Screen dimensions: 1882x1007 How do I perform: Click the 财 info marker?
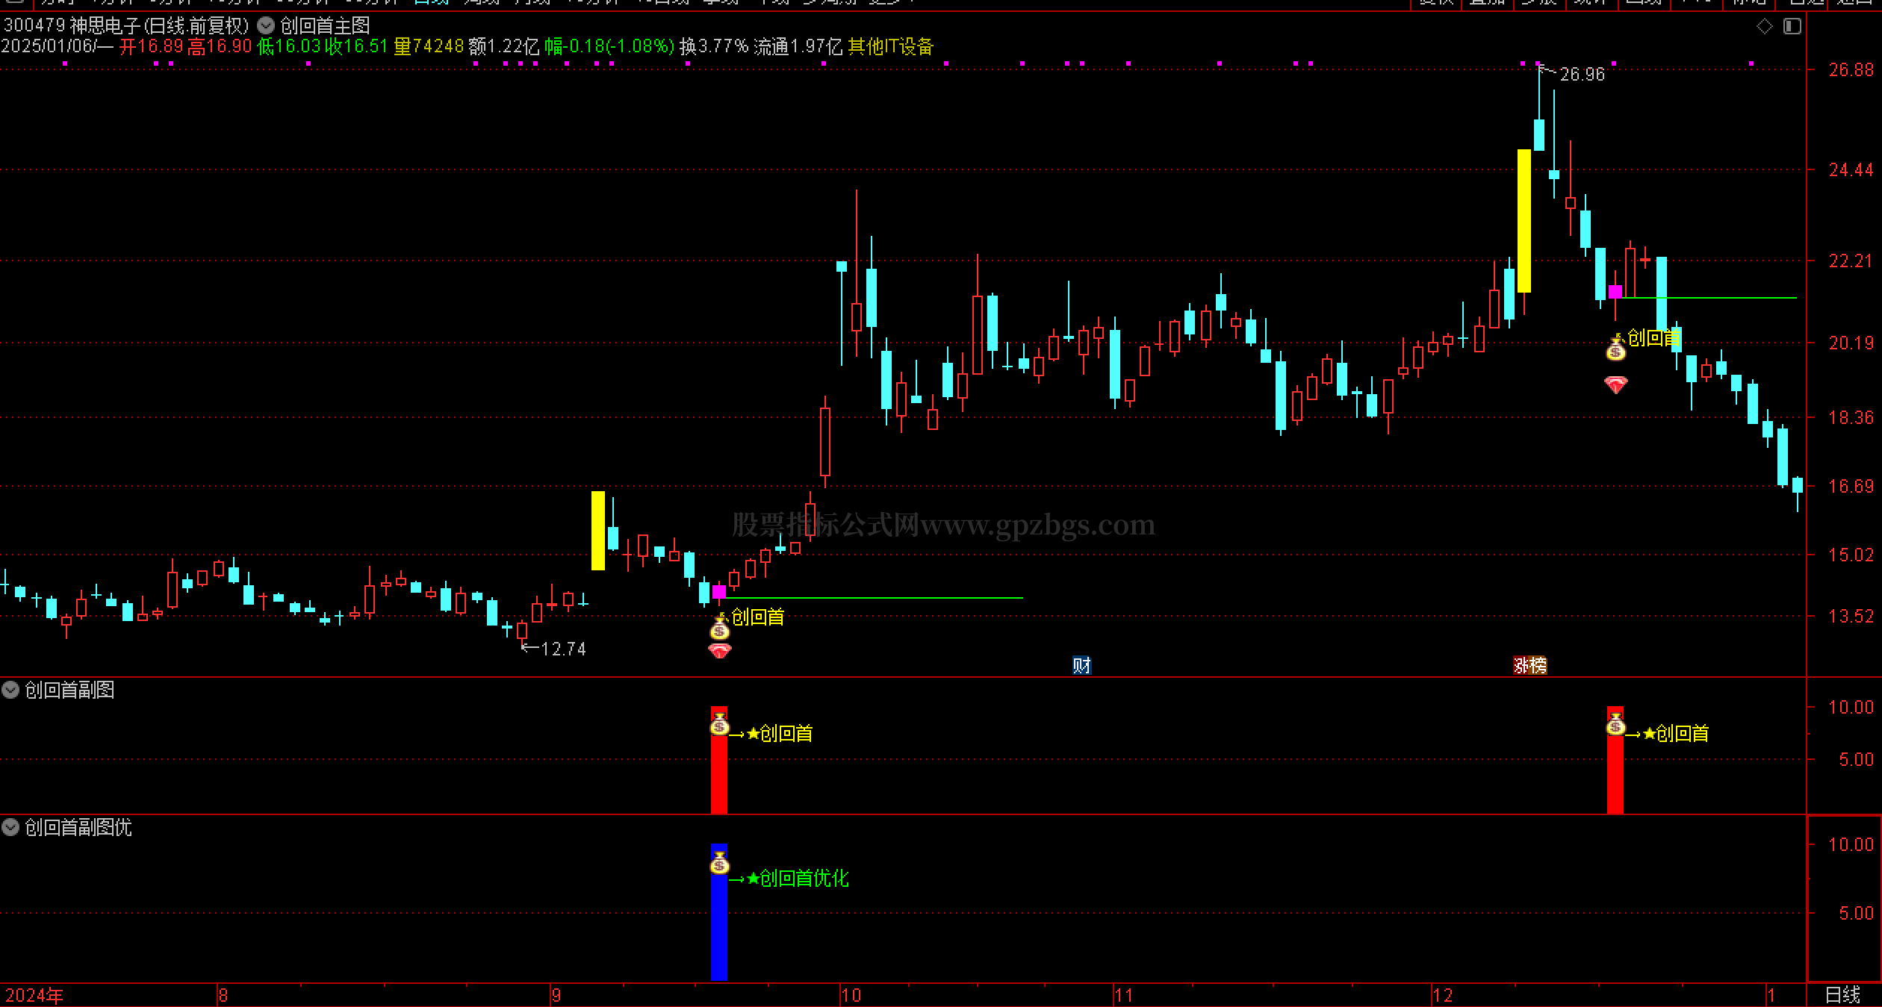click(1081, 664)
